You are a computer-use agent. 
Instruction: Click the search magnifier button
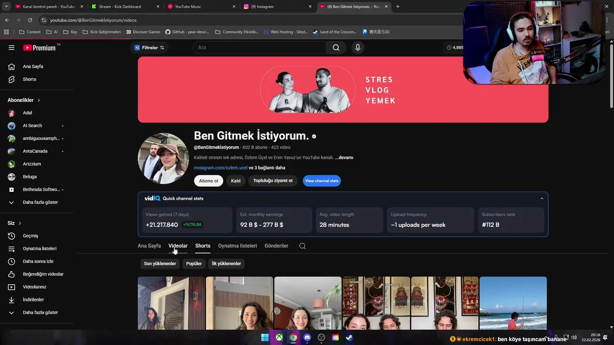pyautogui.click(x=336, y=47)
